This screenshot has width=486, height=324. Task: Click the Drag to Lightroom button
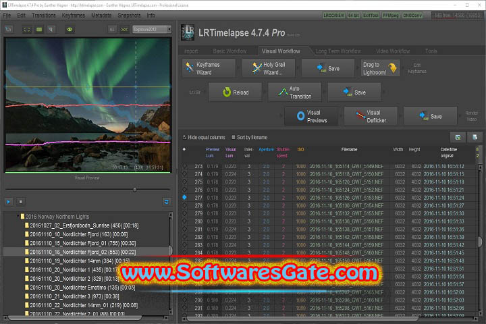[380, 68]
